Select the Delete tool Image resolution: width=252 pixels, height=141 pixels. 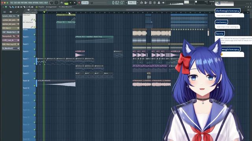16,7
